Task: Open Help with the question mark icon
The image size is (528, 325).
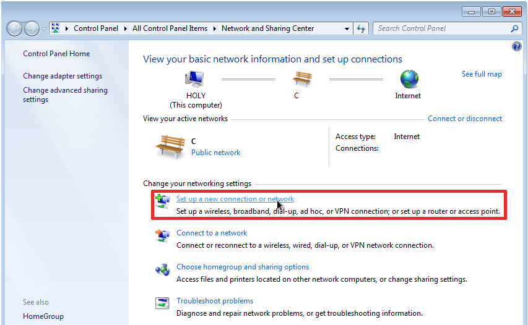Action: [517, 46]
